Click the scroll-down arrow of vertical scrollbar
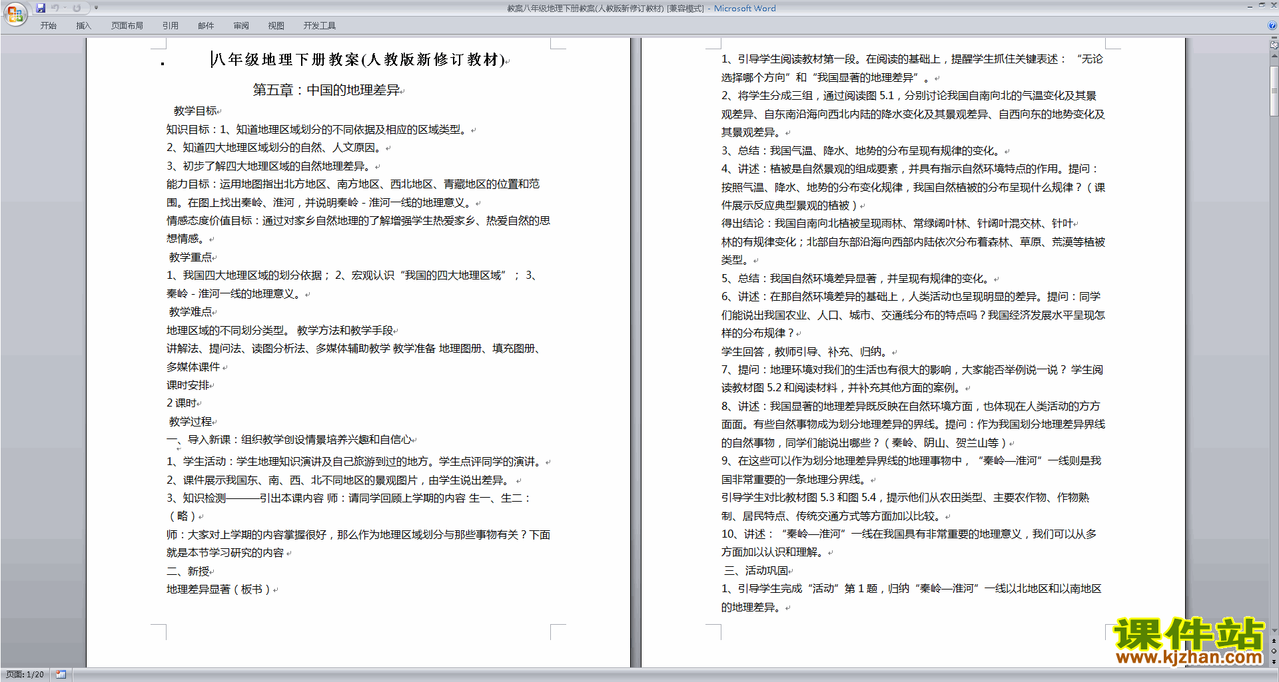 tap(1274, 630)
